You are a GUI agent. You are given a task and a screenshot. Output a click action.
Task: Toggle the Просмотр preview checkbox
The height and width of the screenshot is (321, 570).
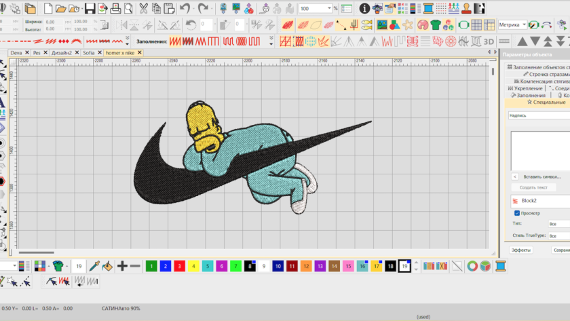pos(517,213)
